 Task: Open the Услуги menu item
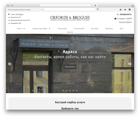(x=19, y=28)
